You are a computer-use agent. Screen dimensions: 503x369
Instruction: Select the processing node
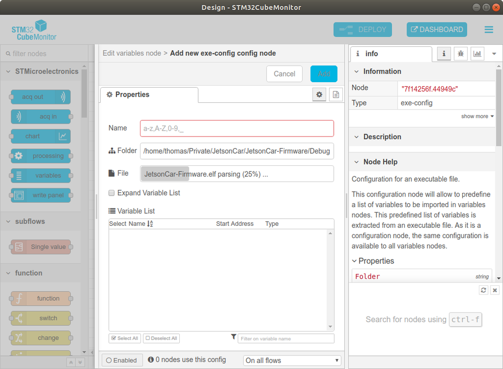pos(41,156)
